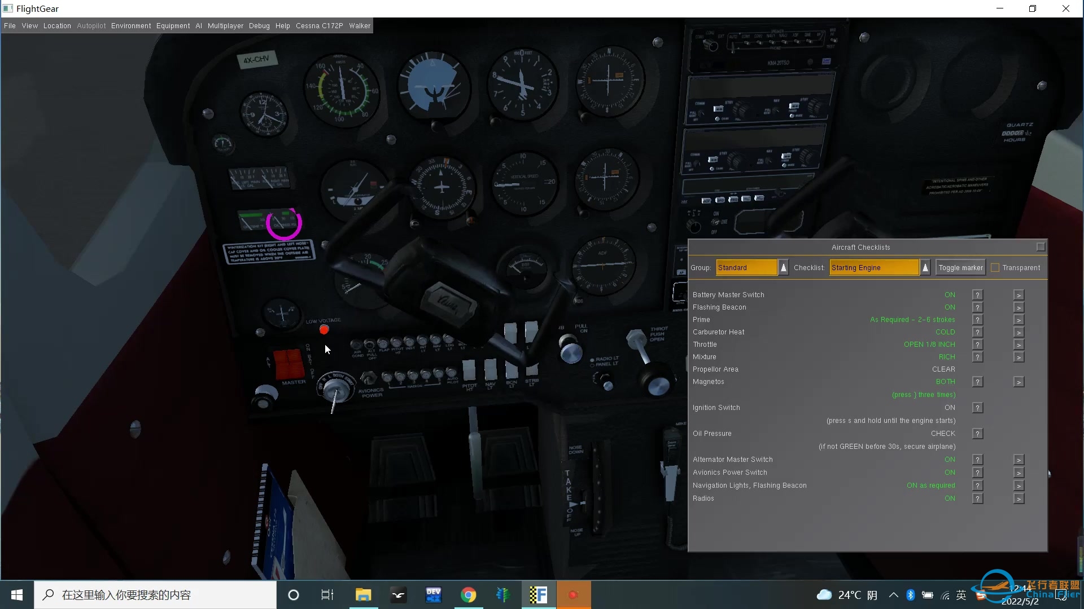Image resolution: width=1084 pixels, height=609 pixels.
Task: Click the '>' action icon next to Flashing Beacon
Action: (x=1019, y=307)
